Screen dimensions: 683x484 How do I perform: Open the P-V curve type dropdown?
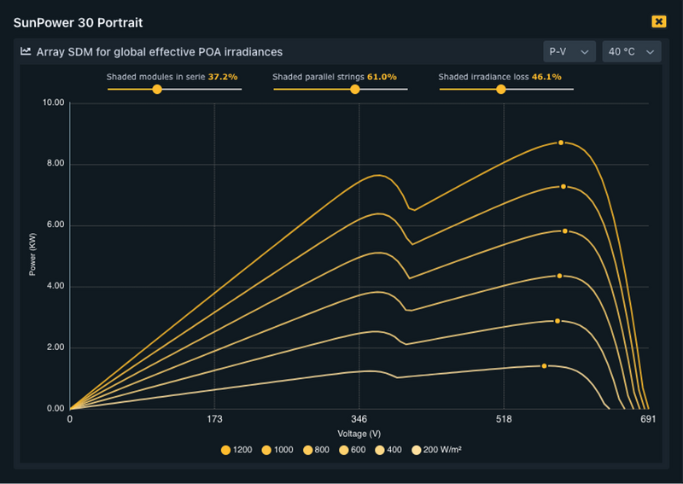click(569, 52)
